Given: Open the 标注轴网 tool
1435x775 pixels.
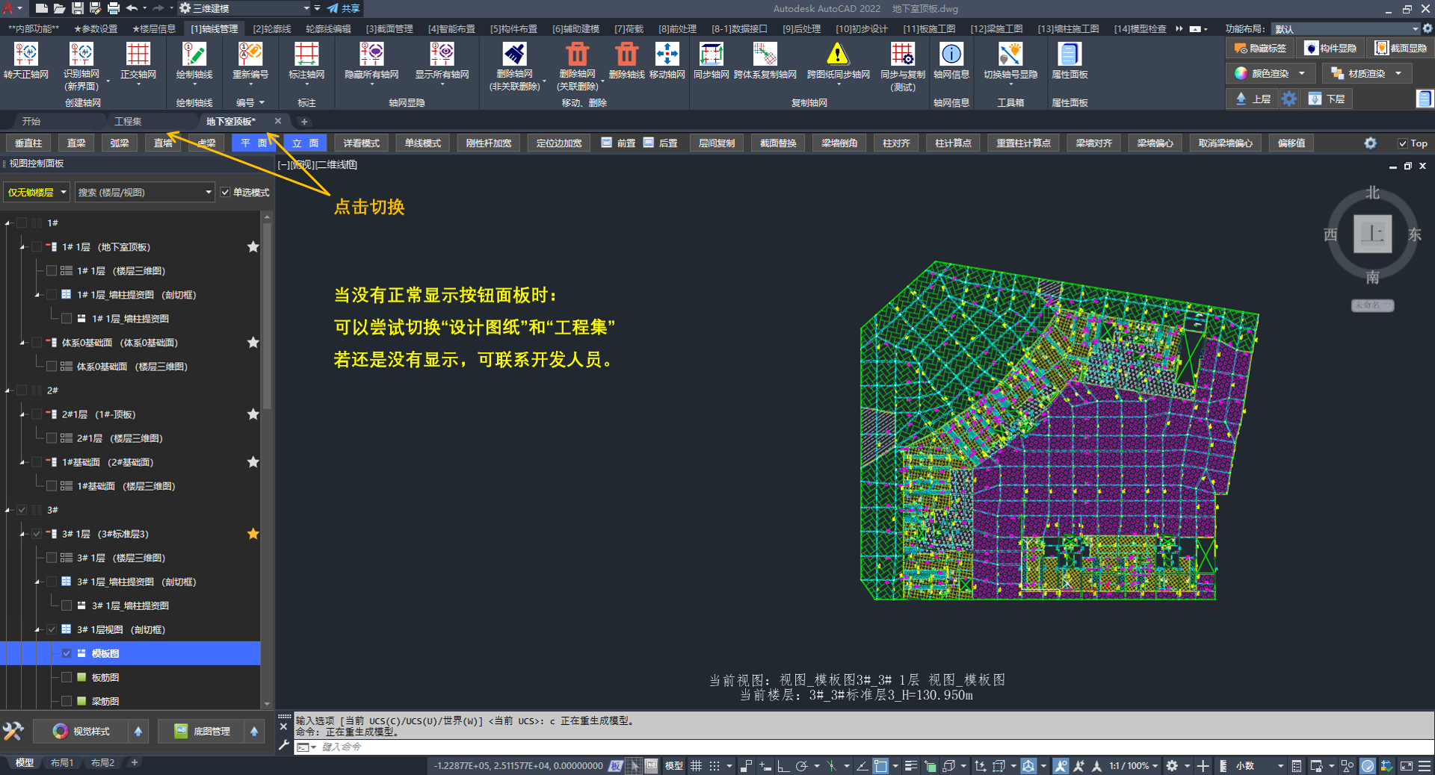Looking at the screenshot, I should (x=306, y=55).
